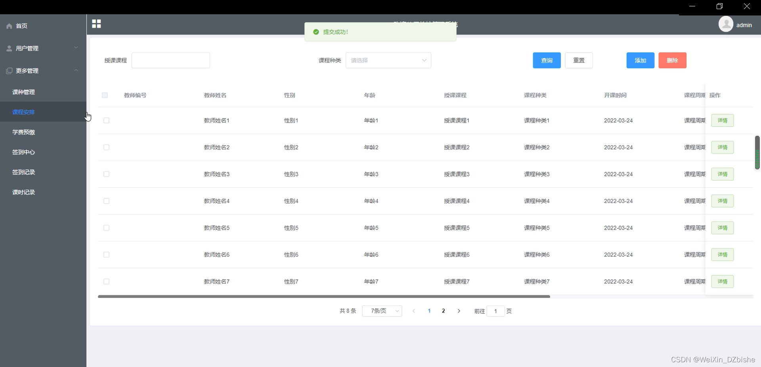Click the admin avatar icon
761x367 pixels.
[726, 24]
